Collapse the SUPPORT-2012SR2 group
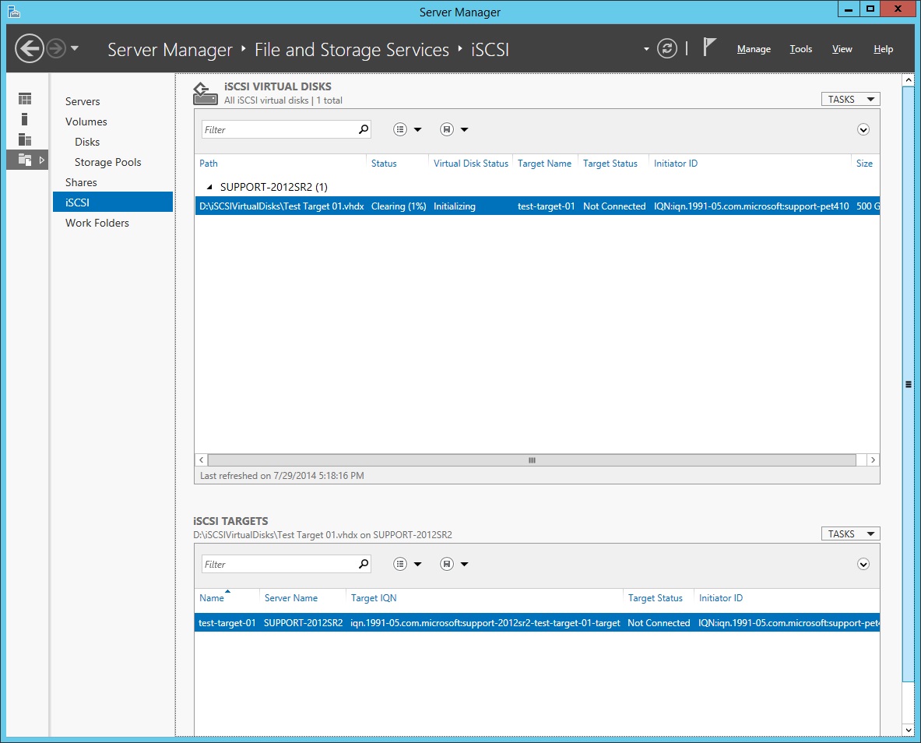The height and width of the screenshot is (743, 921). coord(209,187)
